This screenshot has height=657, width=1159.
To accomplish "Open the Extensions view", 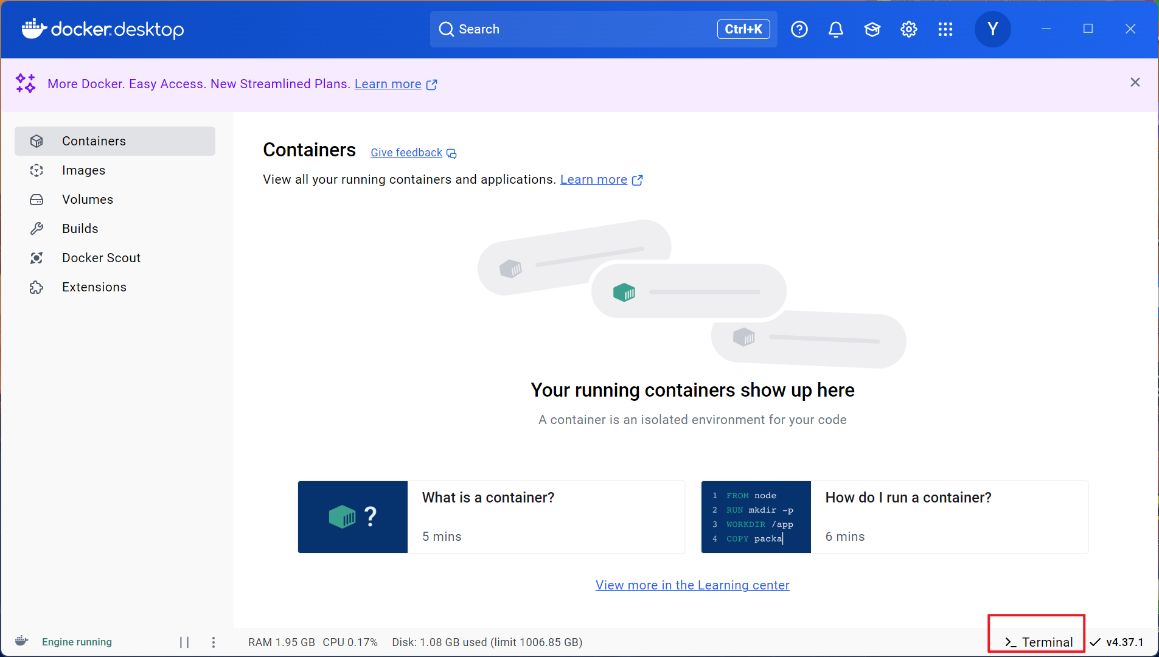I will (115, 287).
